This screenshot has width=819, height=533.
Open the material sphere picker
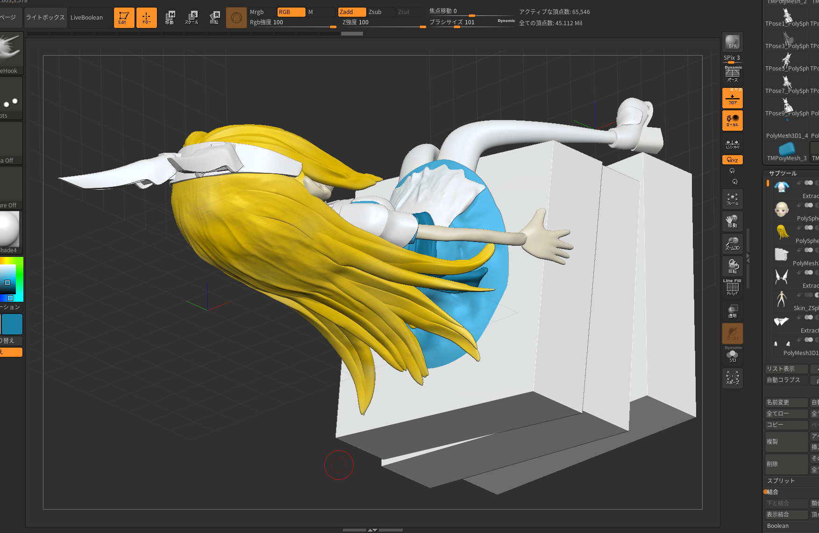pyautogui.click(x=11, y=232)
